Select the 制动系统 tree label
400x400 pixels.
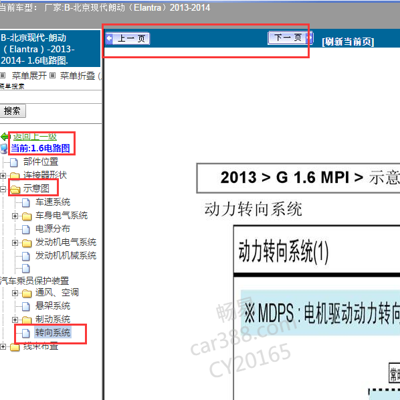(x=53, y=319)
